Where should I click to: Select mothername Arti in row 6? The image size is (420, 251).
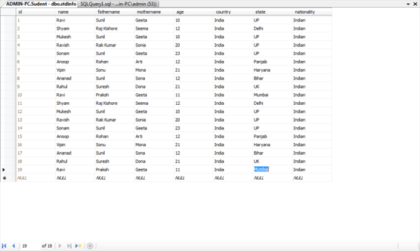(x=154, y=61)
